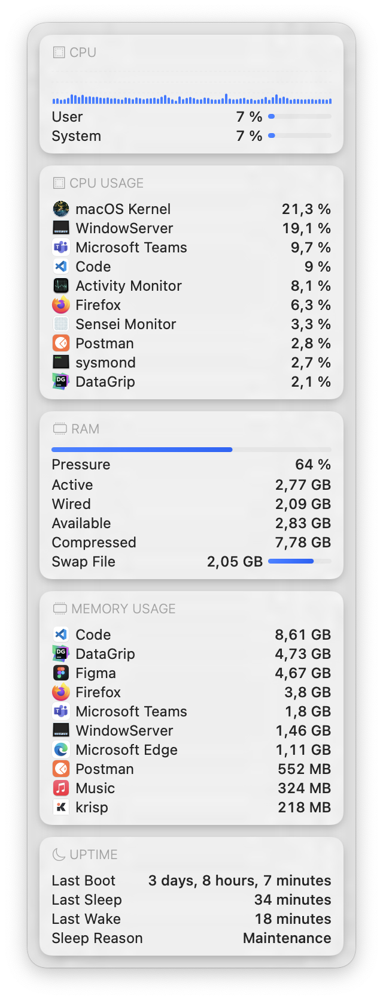Click the Postman icon in Memory Usage

tap(62, 769)
